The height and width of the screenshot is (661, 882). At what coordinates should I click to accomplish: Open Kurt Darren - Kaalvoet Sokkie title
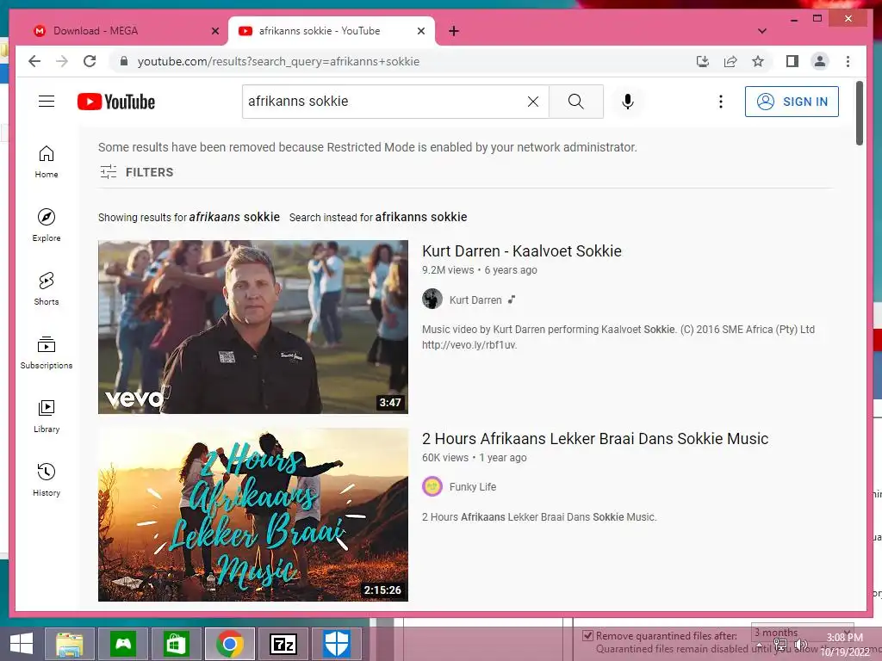point(521,251)
